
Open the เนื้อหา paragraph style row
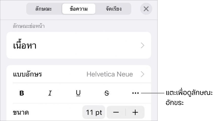click(x=79, y=45)
